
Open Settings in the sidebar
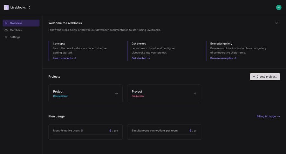[x=21, y=37]
